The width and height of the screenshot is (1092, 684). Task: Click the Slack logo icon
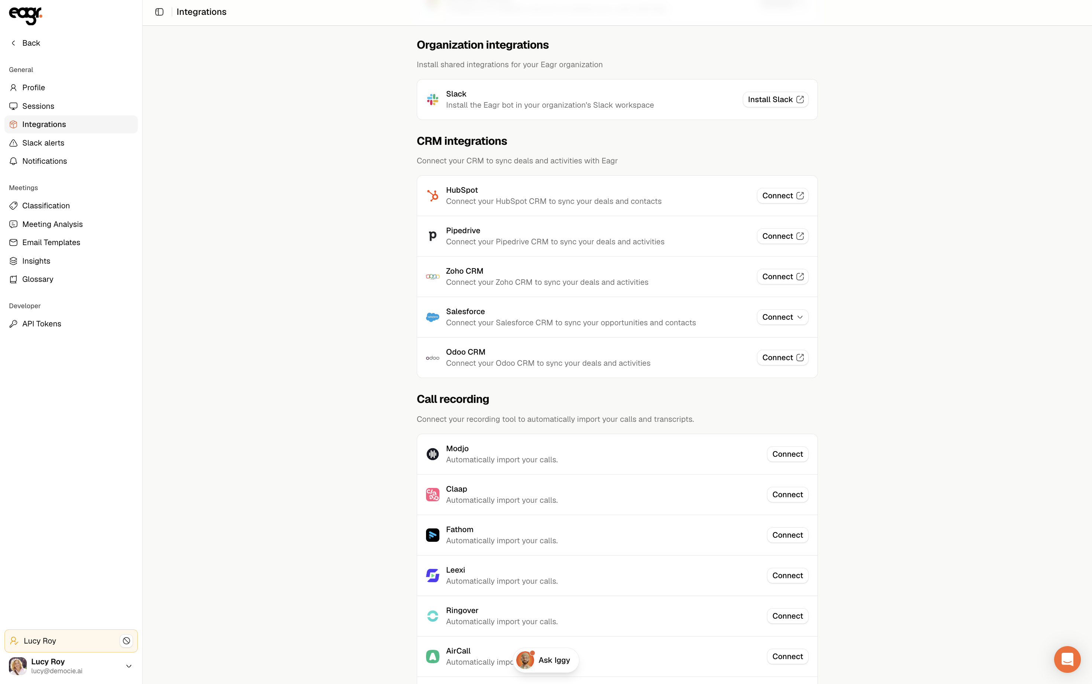coord(432,100)
